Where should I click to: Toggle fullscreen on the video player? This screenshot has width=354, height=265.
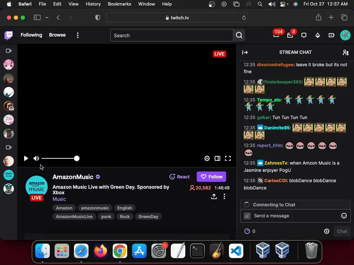click(228, 158)
